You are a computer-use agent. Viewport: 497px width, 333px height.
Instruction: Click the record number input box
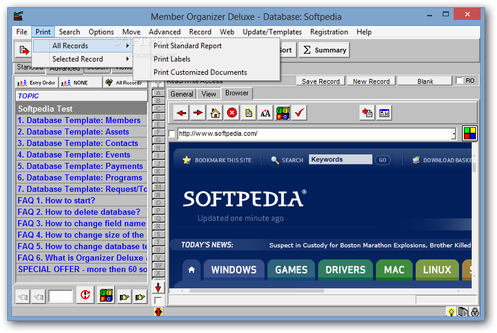[61, 296]
